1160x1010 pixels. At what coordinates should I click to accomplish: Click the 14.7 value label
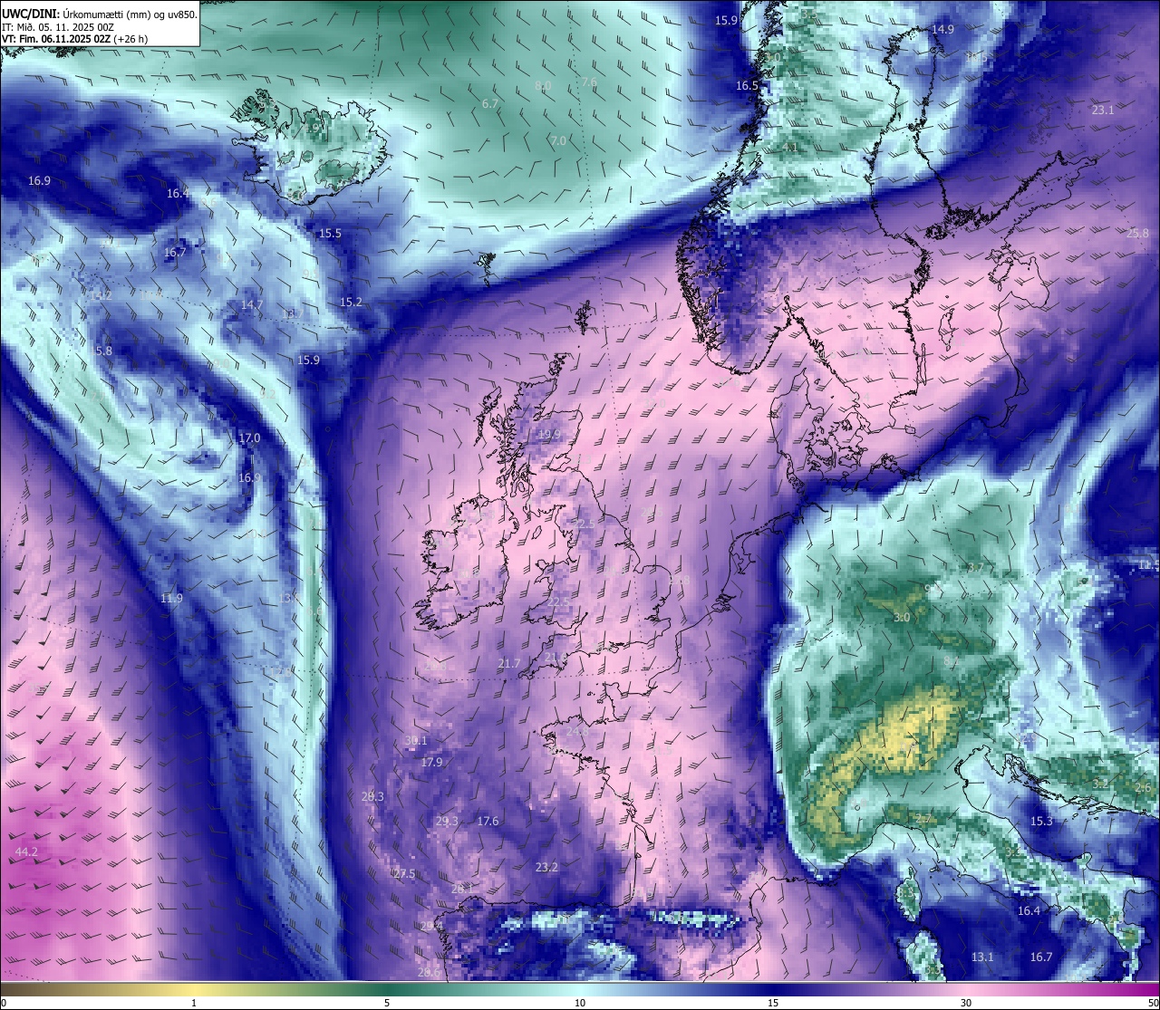click(251, 304)
